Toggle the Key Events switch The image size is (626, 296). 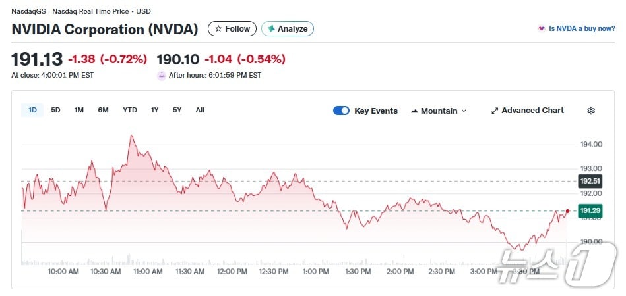(x=341, y=111)
